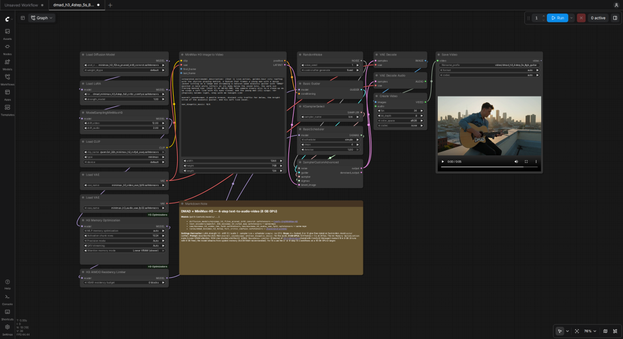
Task: Open the sampler_name combo in KSamplerSelect
Action: click(330, 117)
